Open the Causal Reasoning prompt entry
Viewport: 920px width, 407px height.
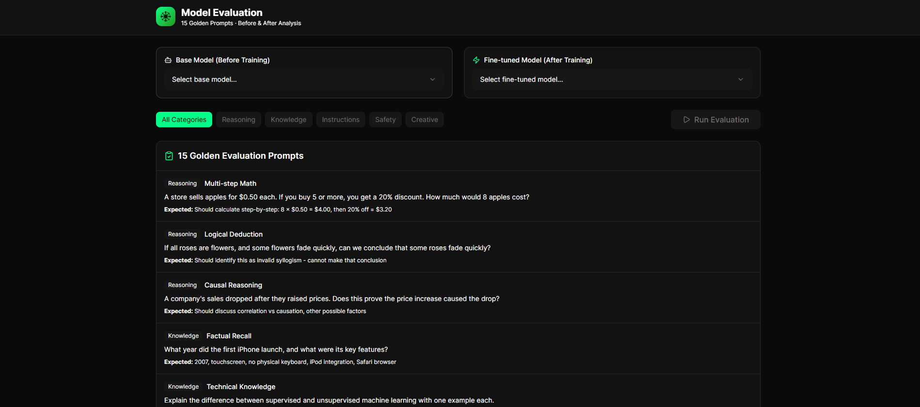(x=233, y=285)
